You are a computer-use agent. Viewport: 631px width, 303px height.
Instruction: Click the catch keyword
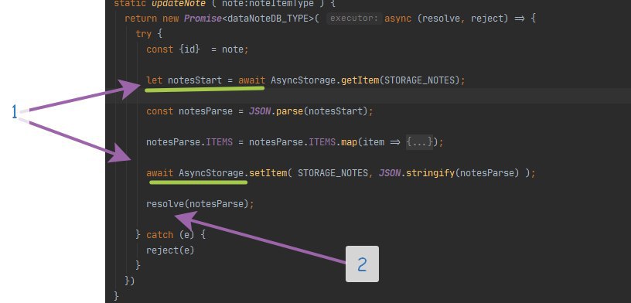[x=160, y=235]
